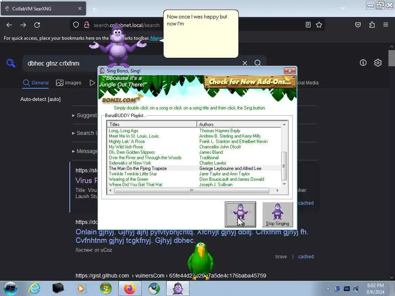Click the browser page scrollbar thumb
This screenshot has width=395, height=296.
tap(392, 58)
